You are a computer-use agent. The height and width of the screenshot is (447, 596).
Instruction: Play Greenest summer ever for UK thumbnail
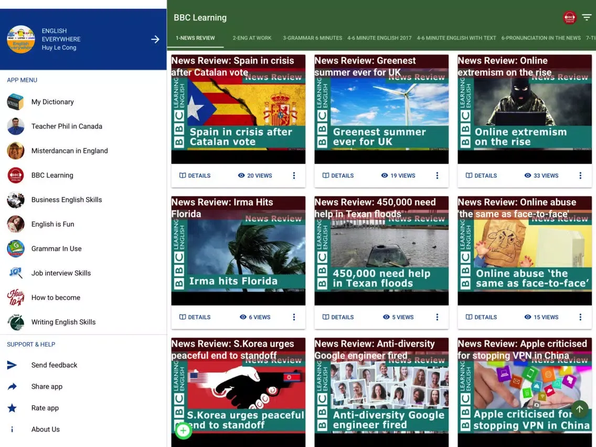point(381,109)
